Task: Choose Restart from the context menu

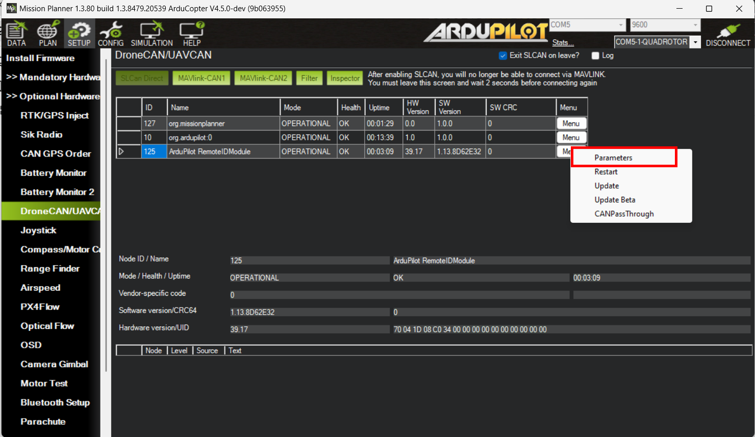Action: click(x=606, y=172)
